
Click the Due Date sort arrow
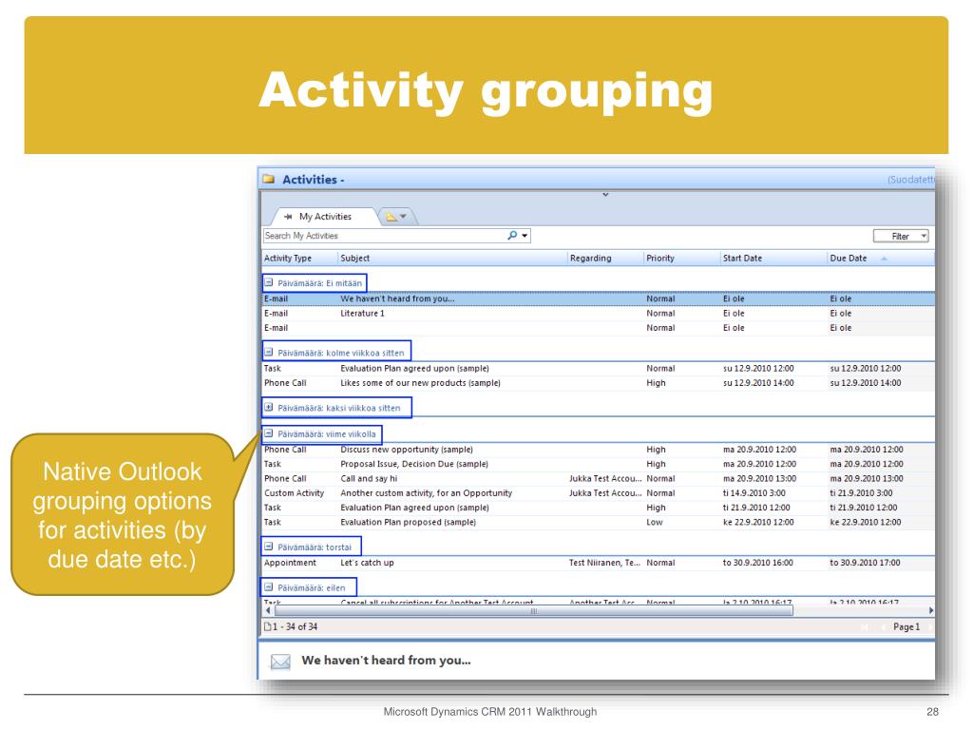884,259
